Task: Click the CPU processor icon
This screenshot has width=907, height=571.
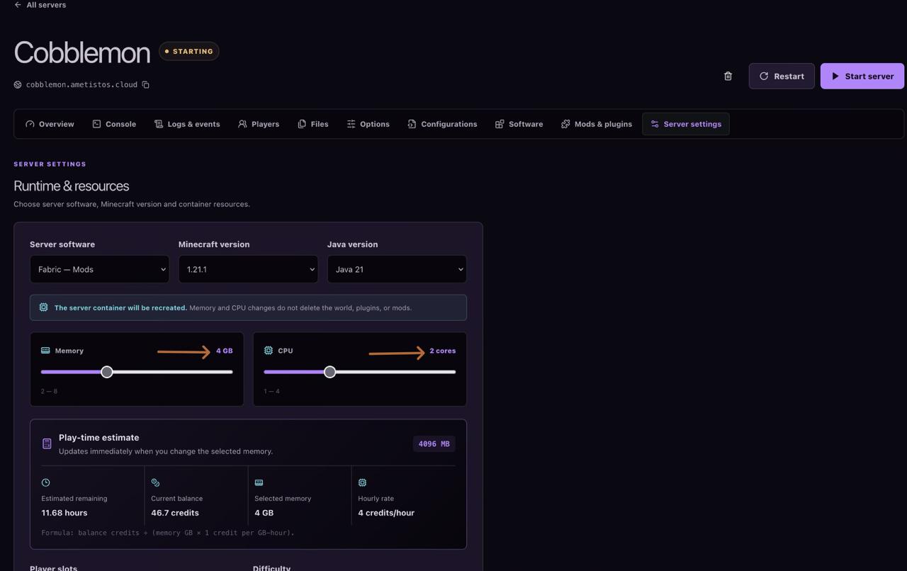Action: tap(268, 351)
